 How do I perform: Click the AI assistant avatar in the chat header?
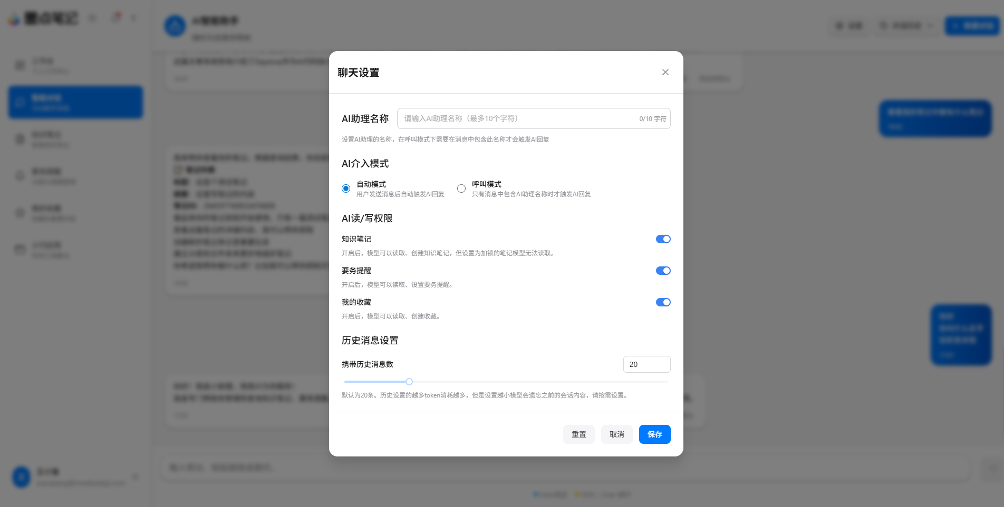175,26
